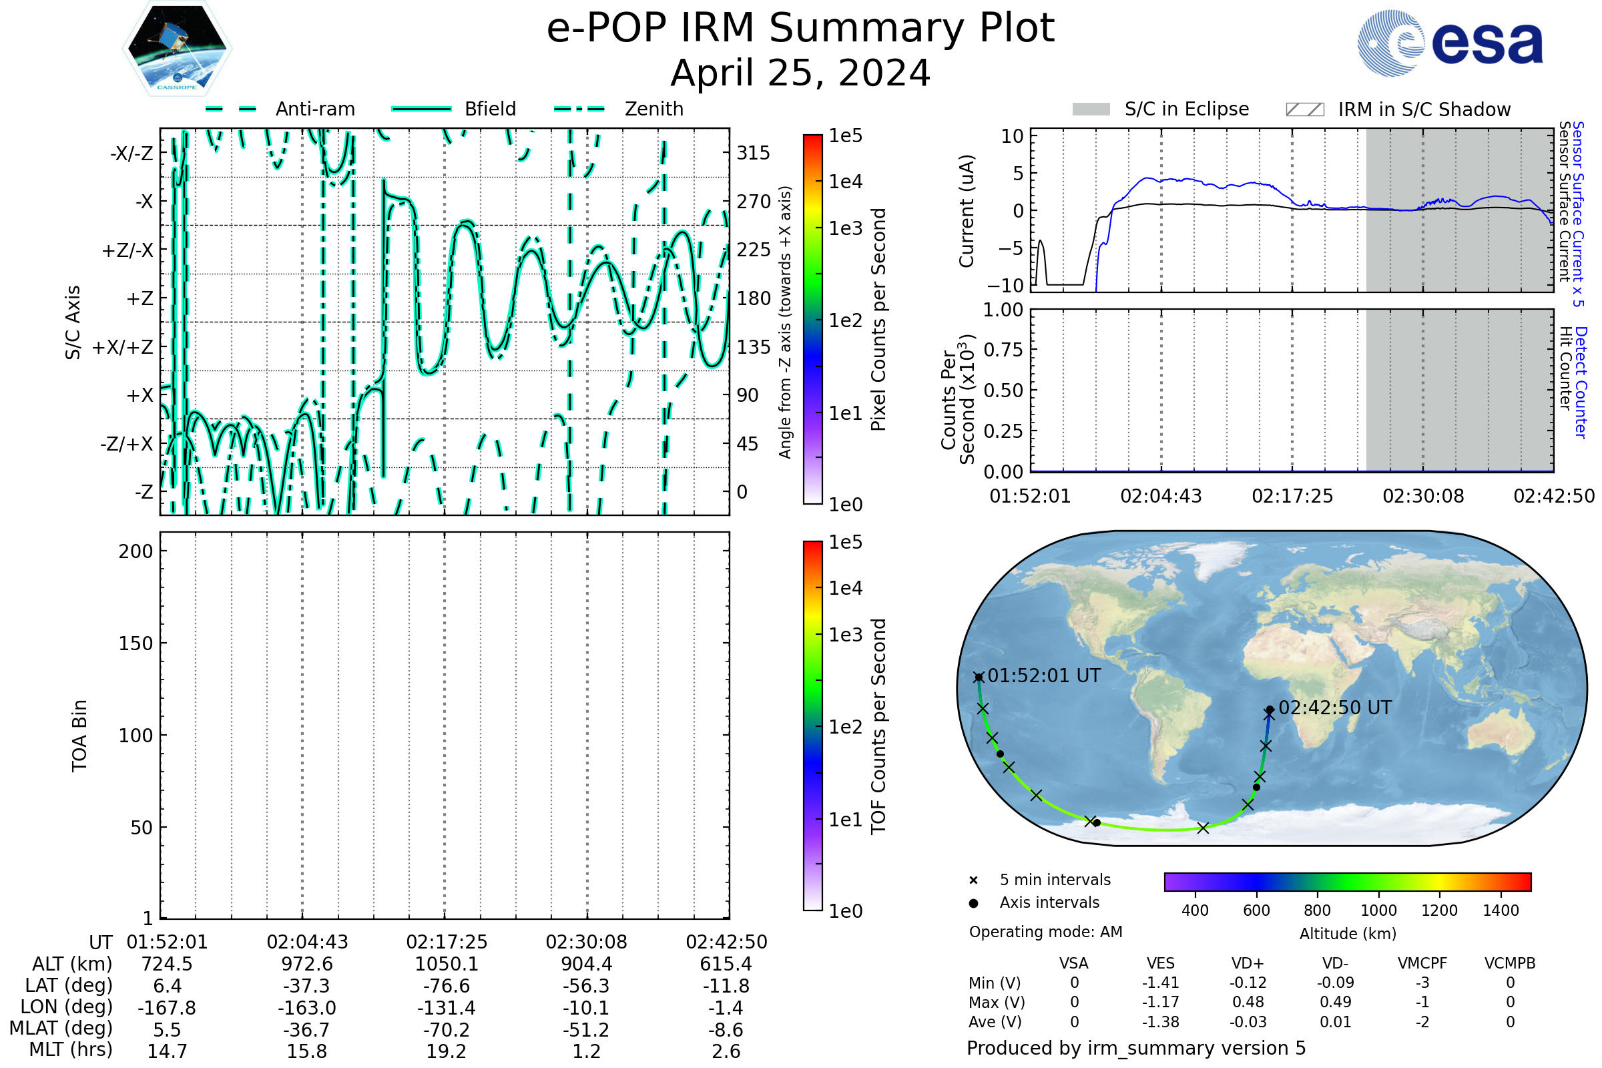Click the Produced by irm_summary version text
Screen dimensions: 1602x1068
1135,1048
